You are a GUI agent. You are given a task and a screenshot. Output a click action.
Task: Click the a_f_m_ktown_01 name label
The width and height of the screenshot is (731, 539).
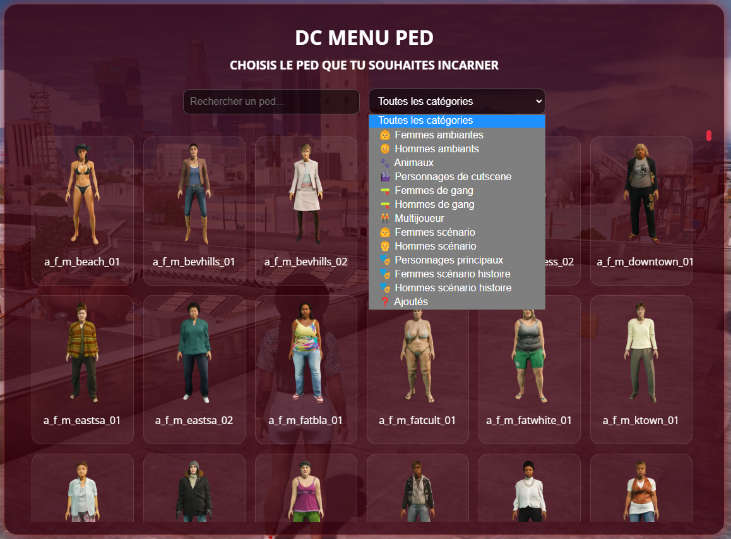(x=641, y=420)
